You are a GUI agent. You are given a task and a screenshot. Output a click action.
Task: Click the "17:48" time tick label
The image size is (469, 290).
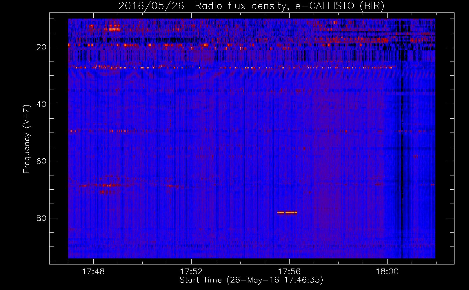pos(93,272)
